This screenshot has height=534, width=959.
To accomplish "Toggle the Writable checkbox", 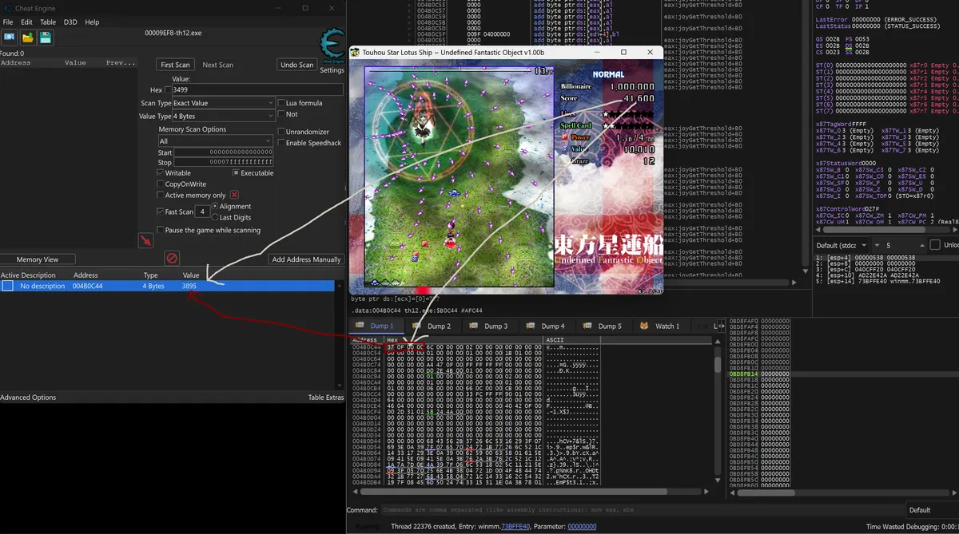I will (x=161, y=172).
